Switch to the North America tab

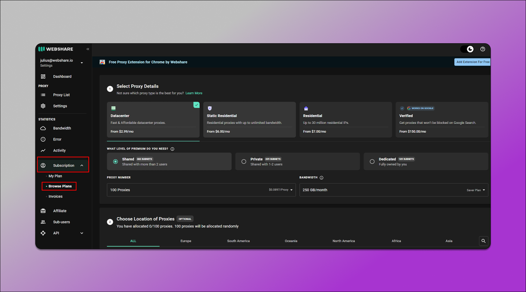344,241
